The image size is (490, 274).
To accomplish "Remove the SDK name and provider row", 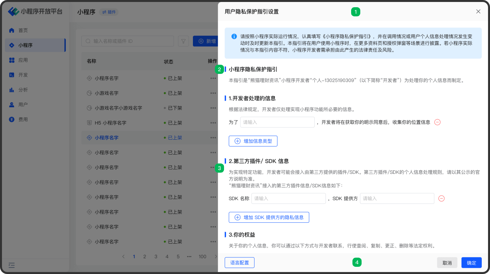I will click(x=442, y=198).
